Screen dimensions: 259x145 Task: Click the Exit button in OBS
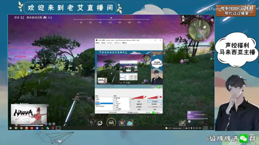tap(155, 110)
